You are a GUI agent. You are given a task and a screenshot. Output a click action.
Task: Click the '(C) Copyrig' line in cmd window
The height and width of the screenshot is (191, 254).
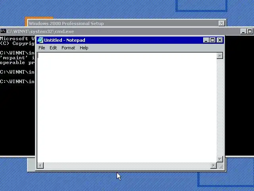point(17,43)
